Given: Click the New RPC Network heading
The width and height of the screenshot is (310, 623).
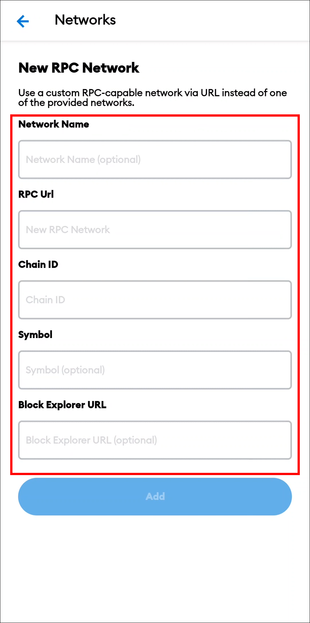Looking at the screenshot, I should [x=79, y=68].
